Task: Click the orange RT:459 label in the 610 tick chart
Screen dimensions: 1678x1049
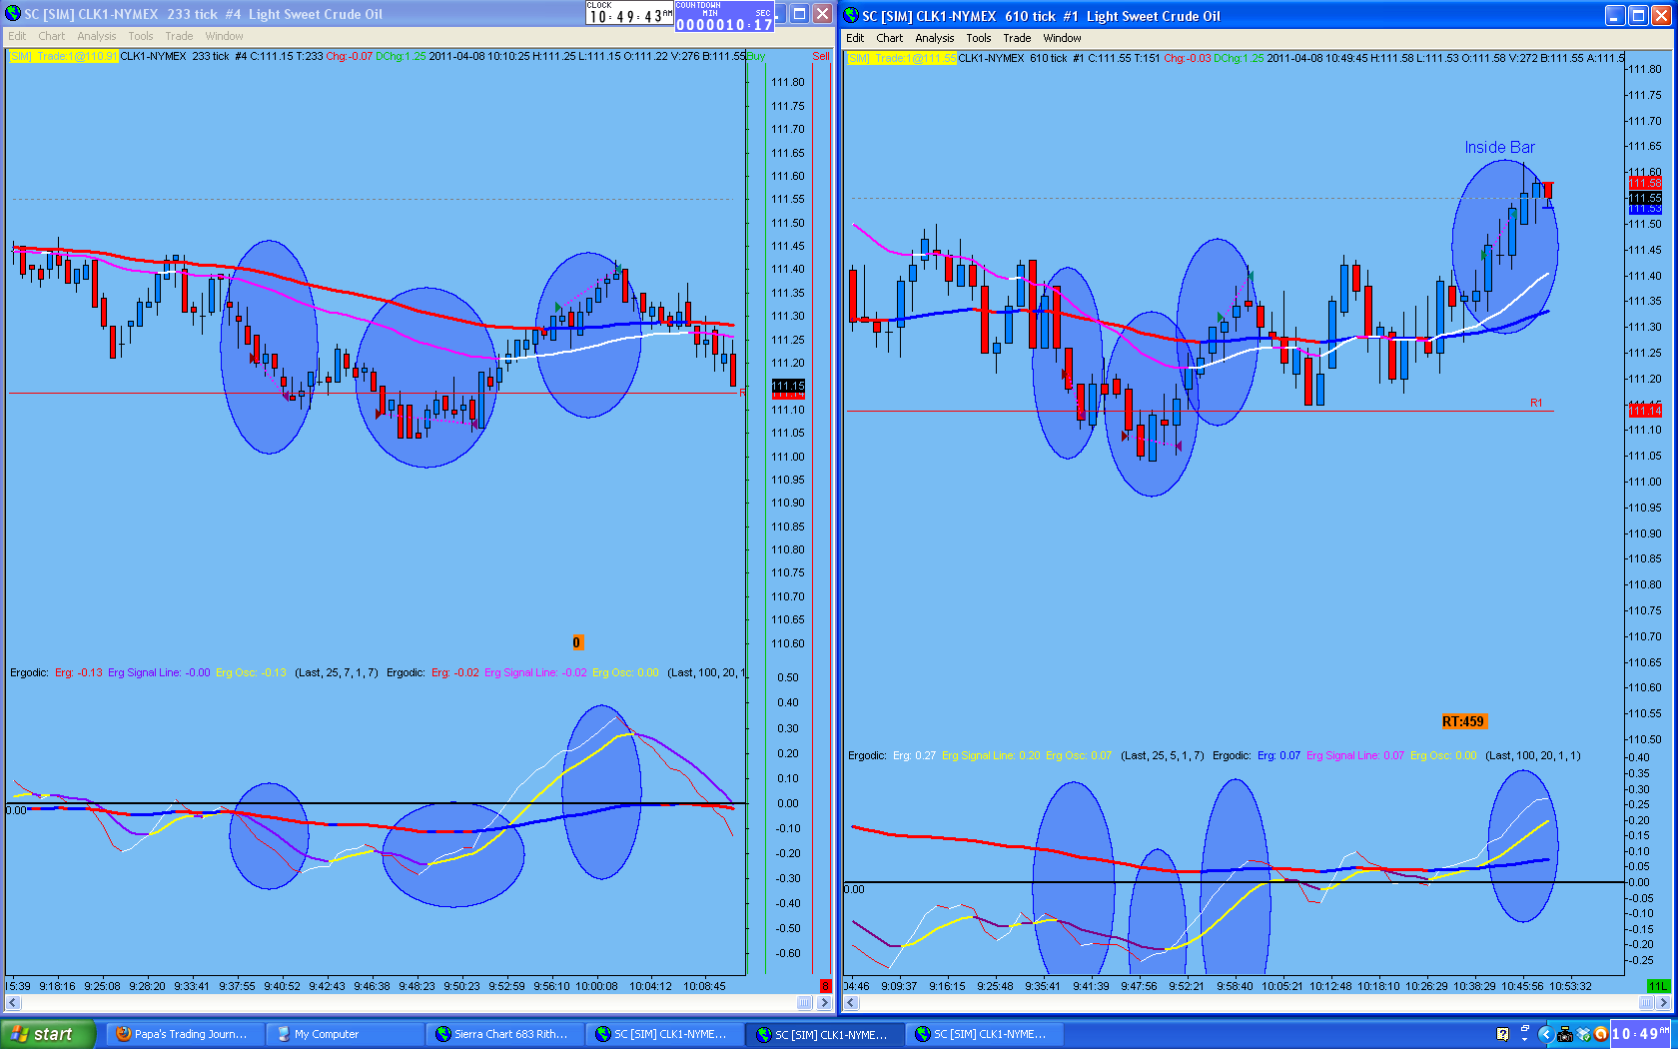Action: click(x=1463, y=721)
